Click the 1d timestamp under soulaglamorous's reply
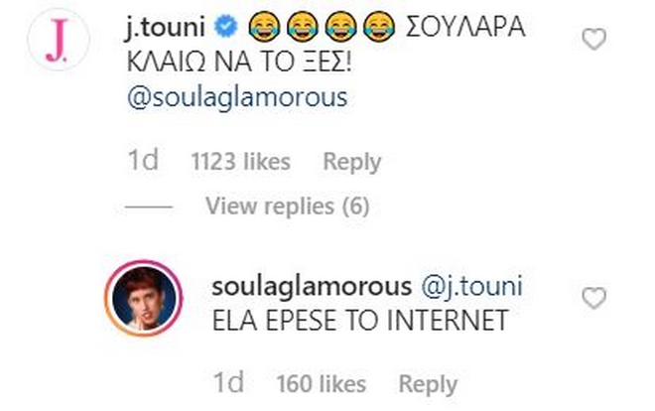655x411 pixels. tap(227, 383)
